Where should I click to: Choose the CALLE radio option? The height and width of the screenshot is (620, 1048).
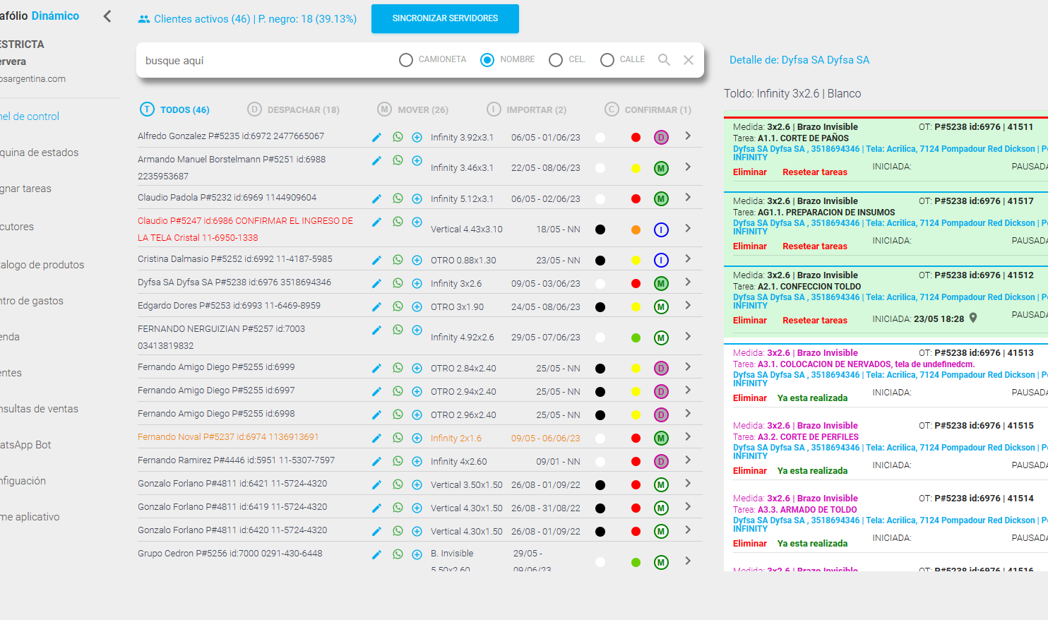(x=607, y=60)
